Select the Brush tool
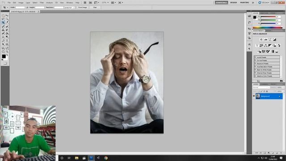The height and width of the screenshot is (161, 286). click(7, 26)
